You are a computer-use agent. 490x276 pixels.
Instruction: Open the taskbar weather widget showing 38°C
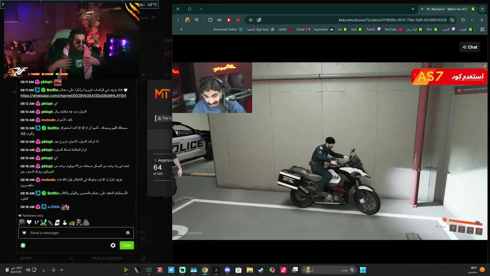pyautogui.click(x=476, y=270)
